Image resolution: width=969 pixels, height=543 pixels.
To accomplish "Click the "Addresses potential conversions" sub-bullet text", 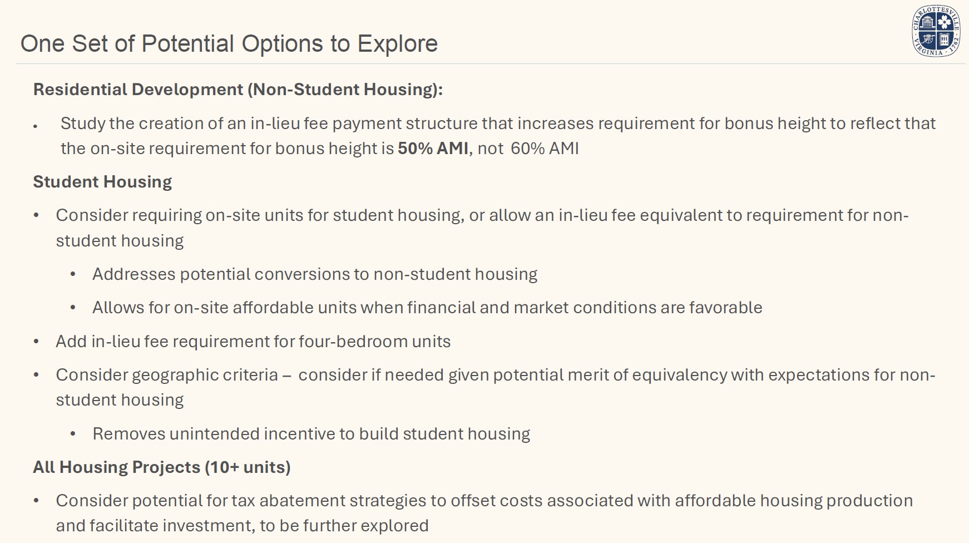I will click(314, 274).
